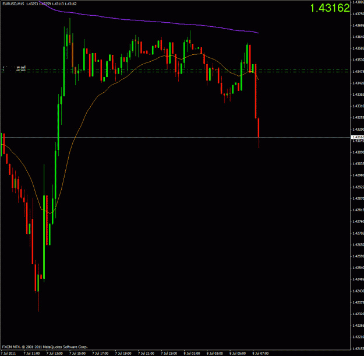364x356 pixels.
Task: Click the 1.43090 price axis label
Action: pos(358,152)
